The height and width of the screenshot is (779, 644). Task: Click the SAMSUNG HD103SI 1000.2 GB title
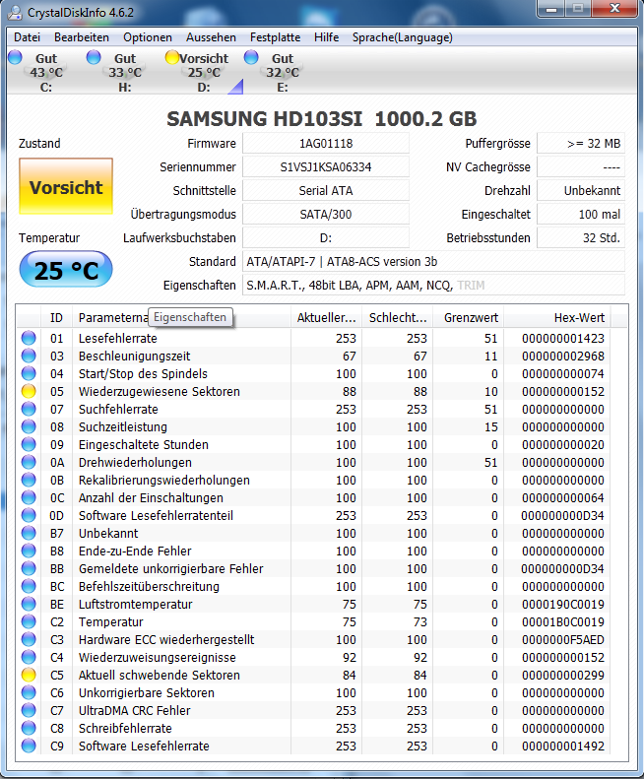321,118
